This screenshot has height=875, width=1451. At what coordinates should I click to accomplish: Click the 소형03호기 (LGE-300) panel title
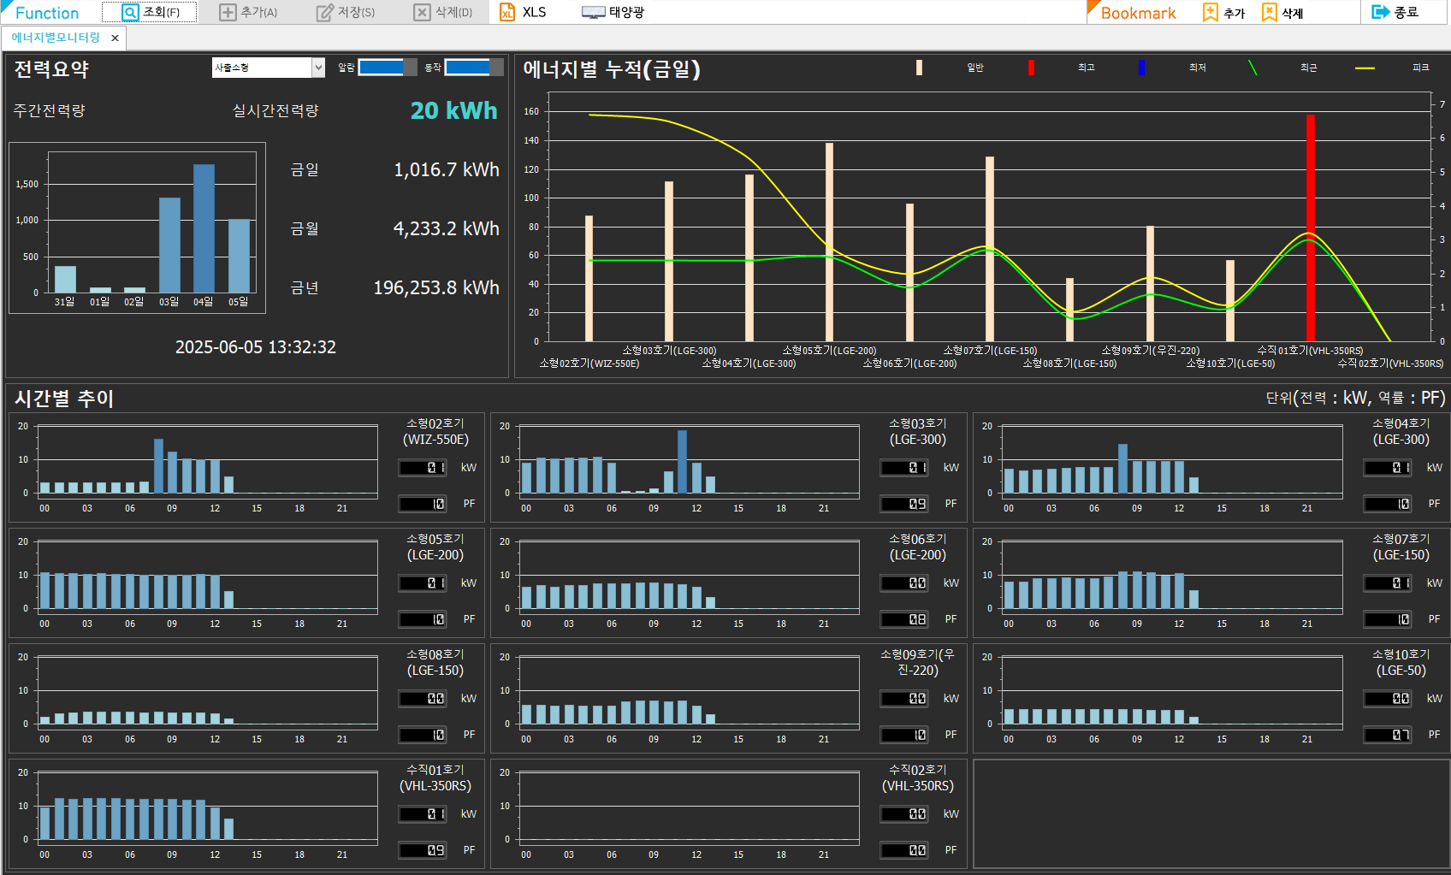918,432
